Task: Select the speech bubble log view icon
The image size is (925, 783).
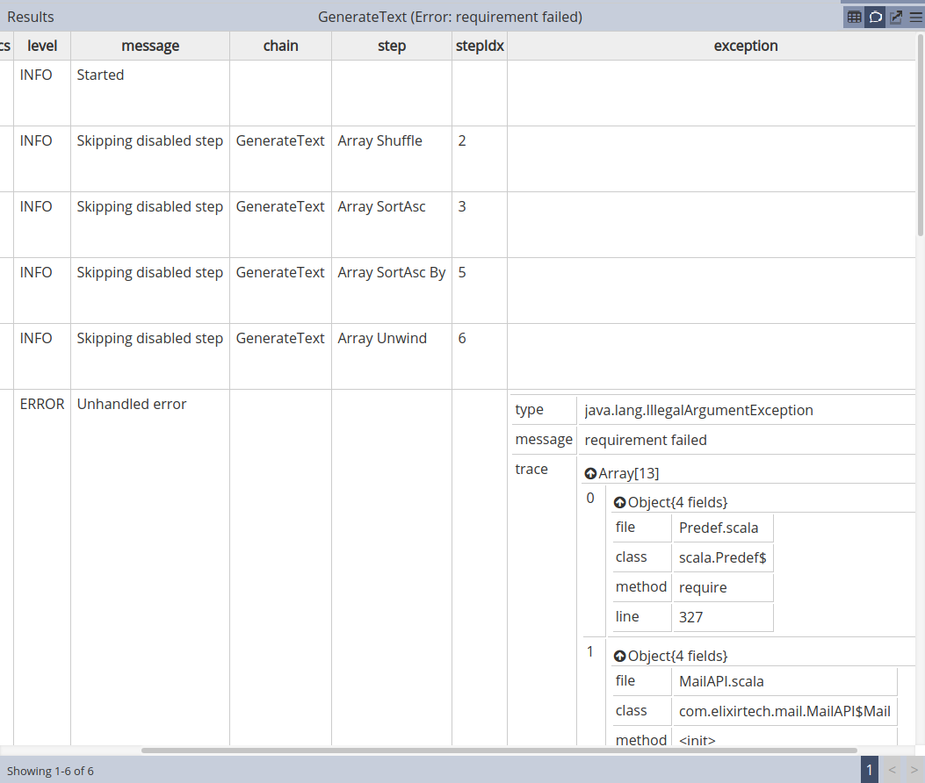Action: coord(875,17)
